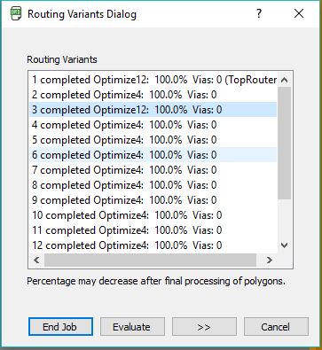The height and width of the screenshot is (350, 322).
Task: Click the list's scroll up arrow
Action: [285, 80]
